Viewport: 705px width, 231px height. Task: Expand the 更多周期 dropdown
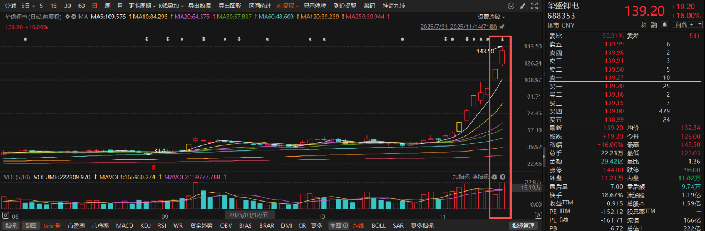coord(141,6)
